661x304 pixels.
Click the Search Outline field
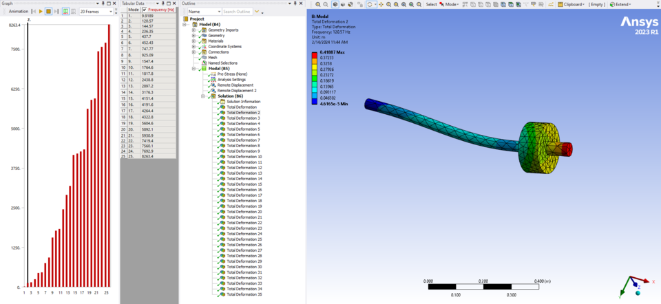237,12
